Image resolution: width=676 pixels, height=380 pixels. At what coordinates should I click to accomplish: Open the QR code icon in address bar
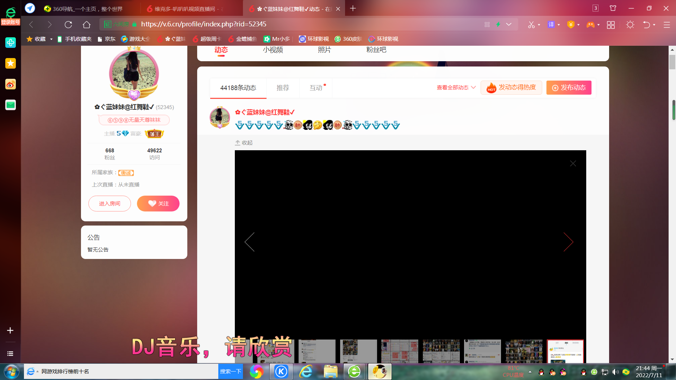coord(487,24)
